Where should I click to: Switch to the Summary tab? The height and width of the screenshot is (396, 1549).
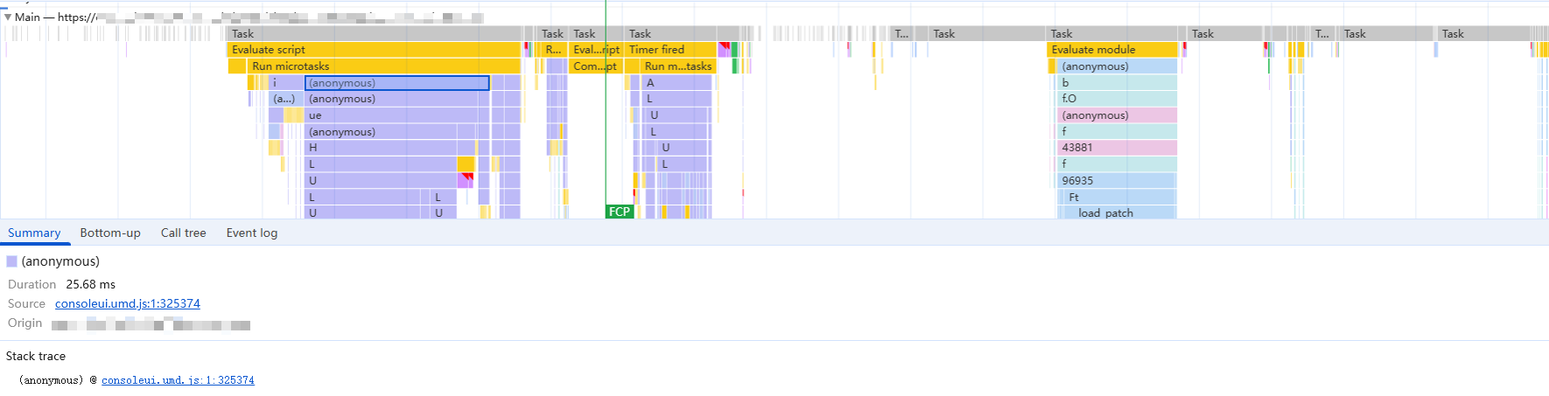click(x=34, y=233)
